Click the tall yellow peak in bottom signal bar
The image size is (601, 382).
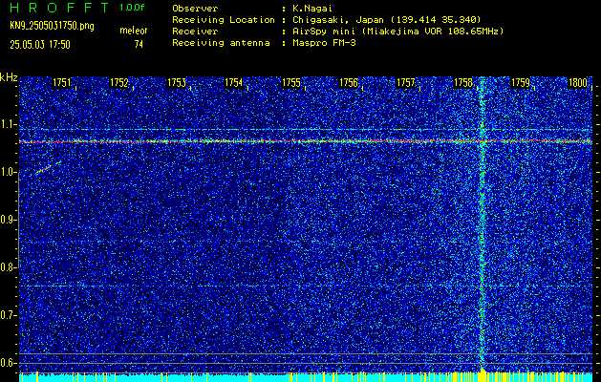click(483, 374)
